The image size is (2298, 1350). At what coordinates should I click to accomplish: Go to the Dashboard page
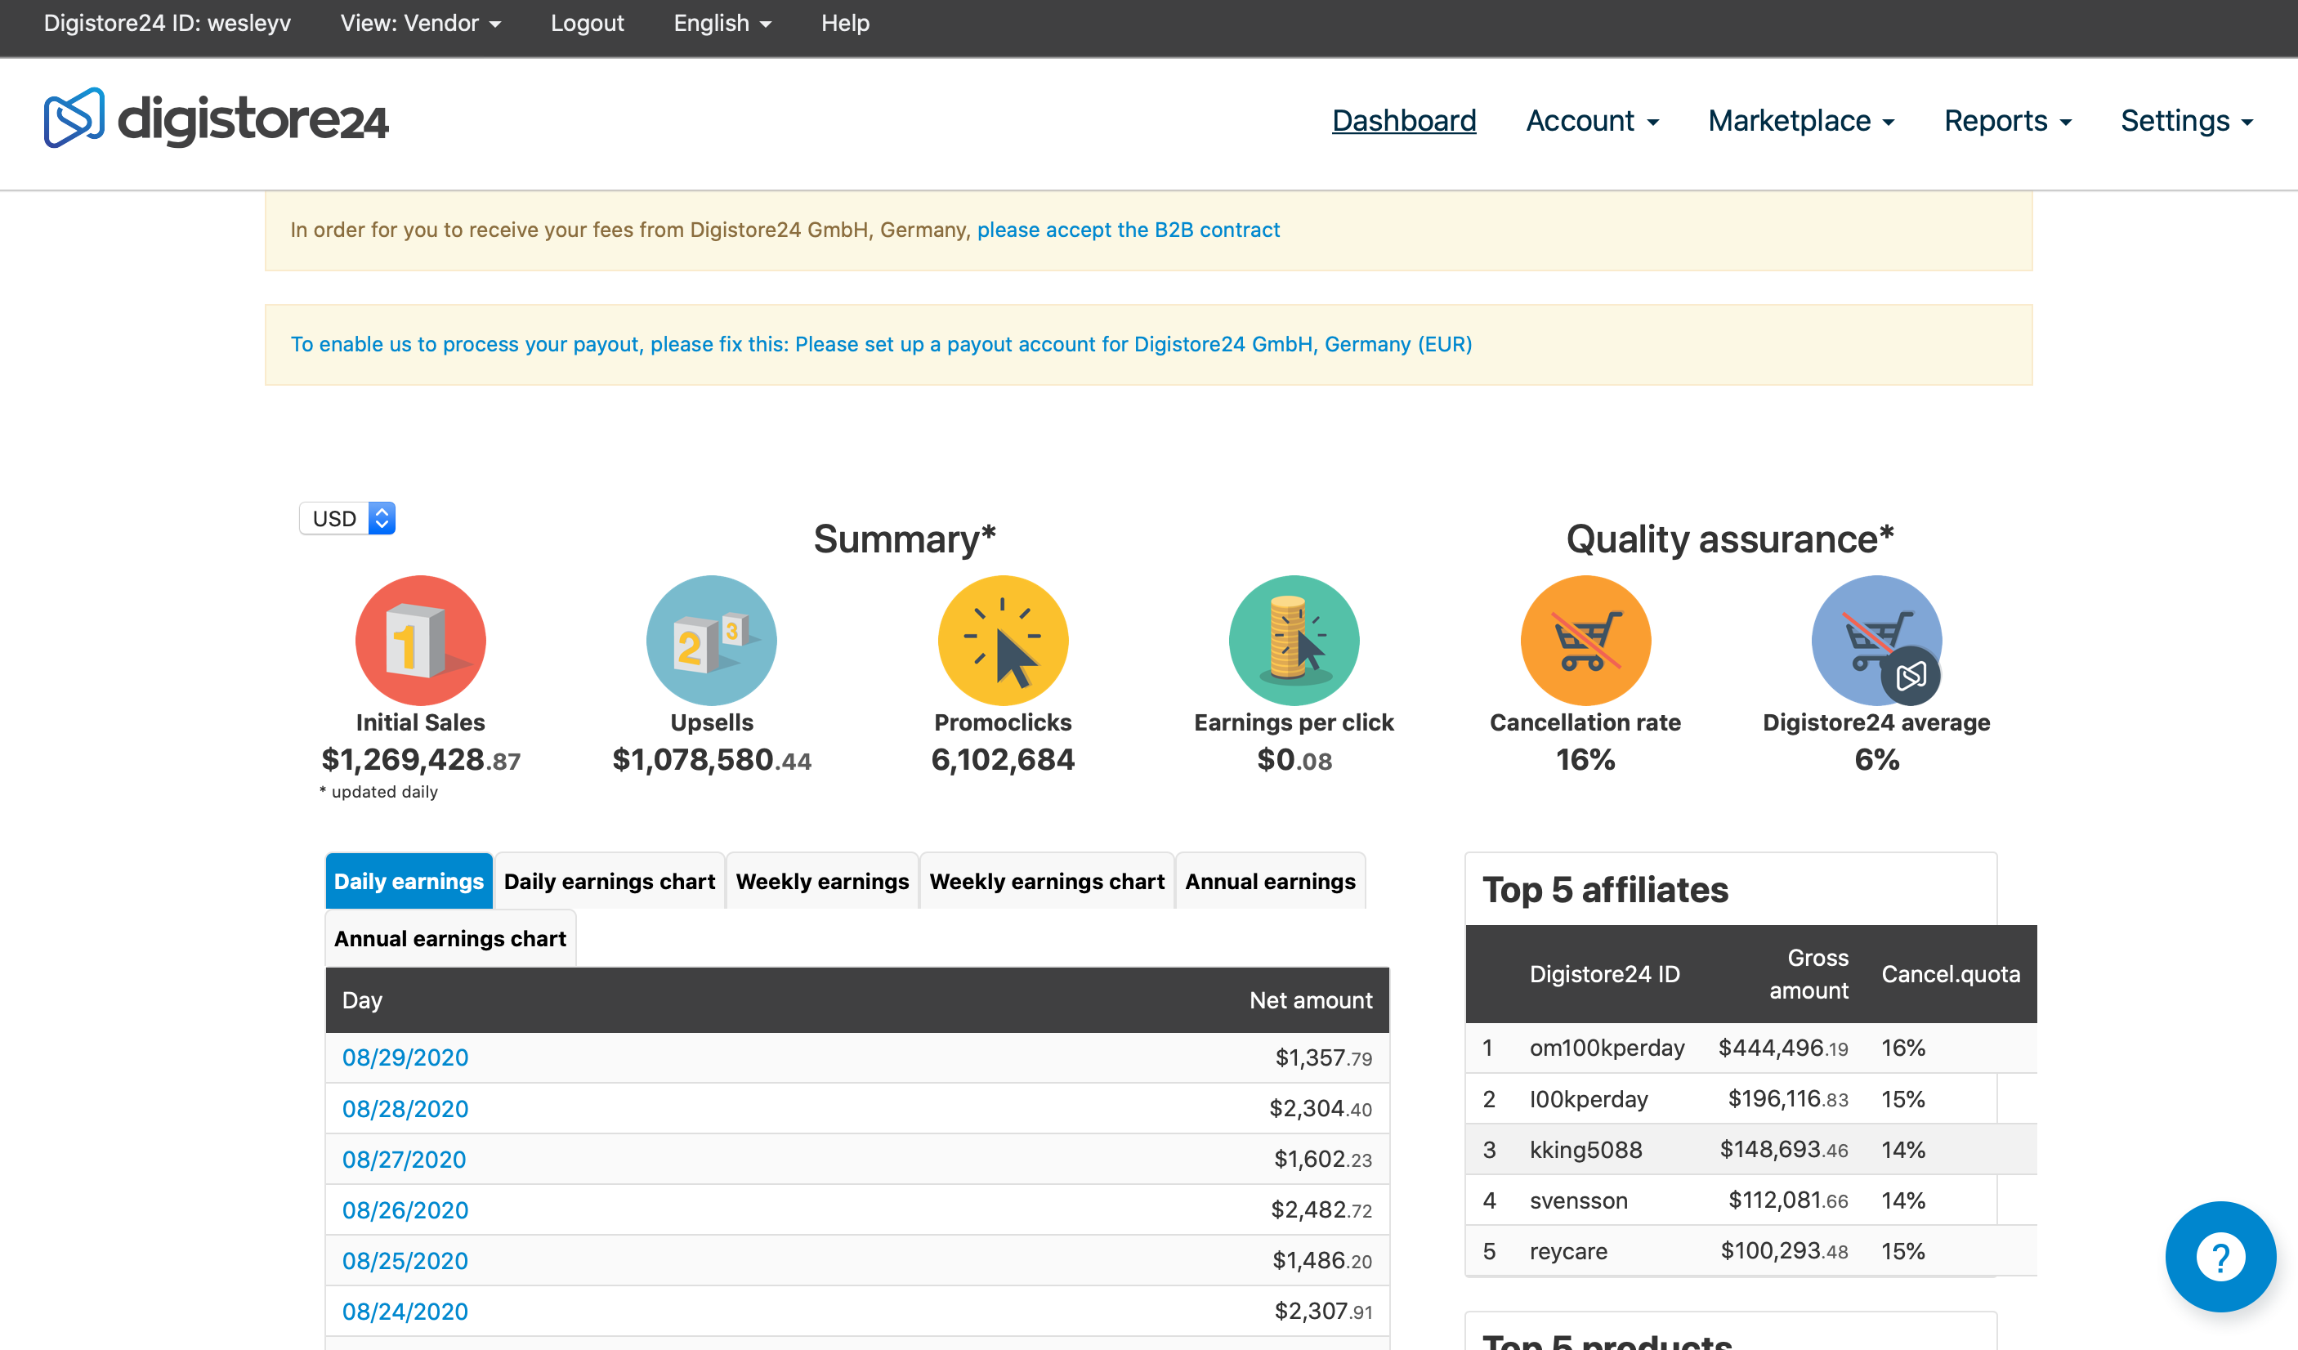click(1403, 120)
